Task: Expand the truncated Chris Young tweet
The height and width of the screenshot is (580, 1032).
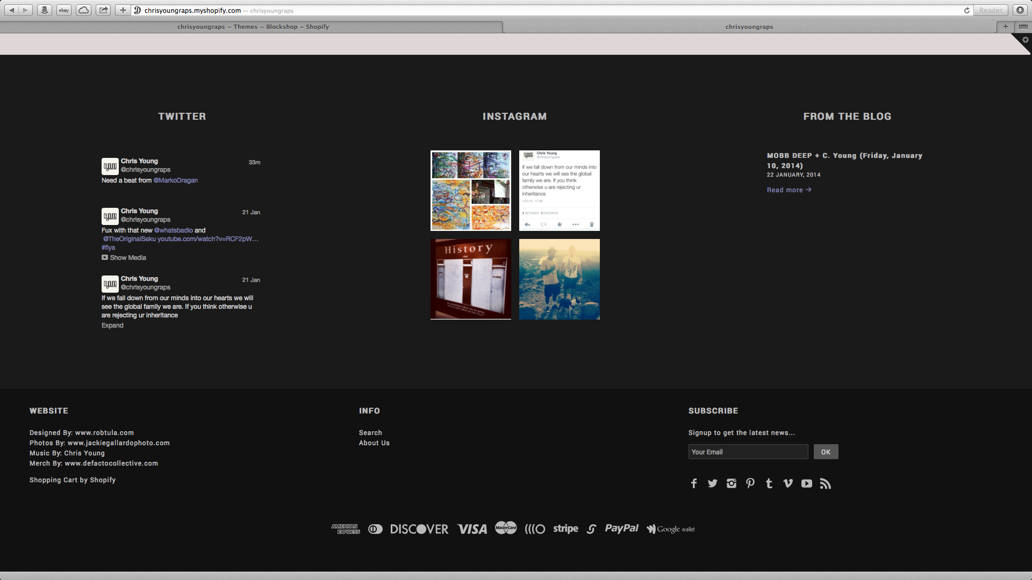Action: pos(112,325)
